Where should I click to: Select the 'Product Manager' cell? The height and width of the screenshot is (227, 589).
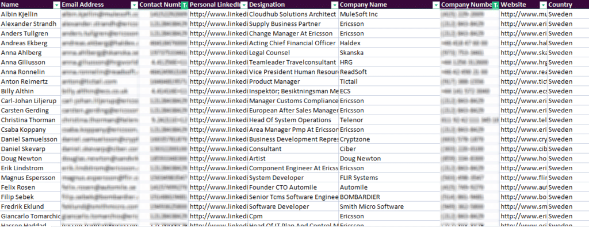click(x=293, y=81)
